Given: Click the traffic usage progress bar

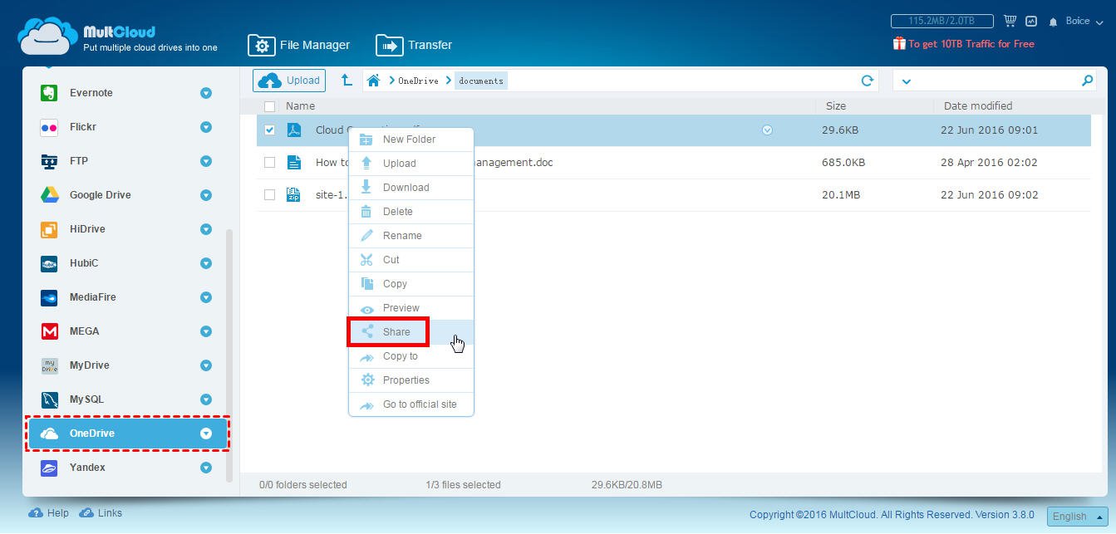Looking at the screenshot, I should [943, 21].
